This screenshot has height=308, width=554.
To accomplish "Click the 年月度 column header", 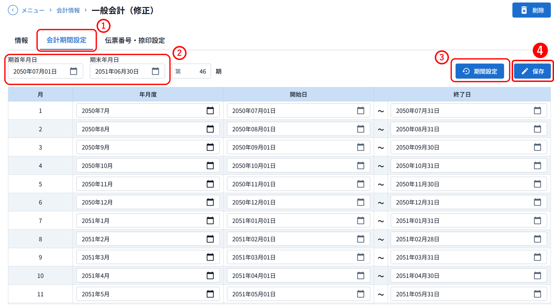I will click(148, 94).
